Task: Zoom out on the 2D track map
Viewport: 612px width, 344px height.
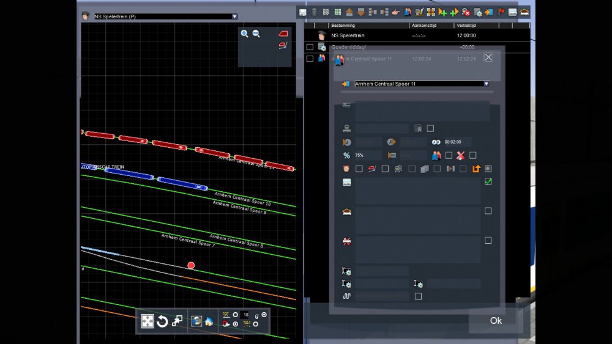Action: point(256,34)
